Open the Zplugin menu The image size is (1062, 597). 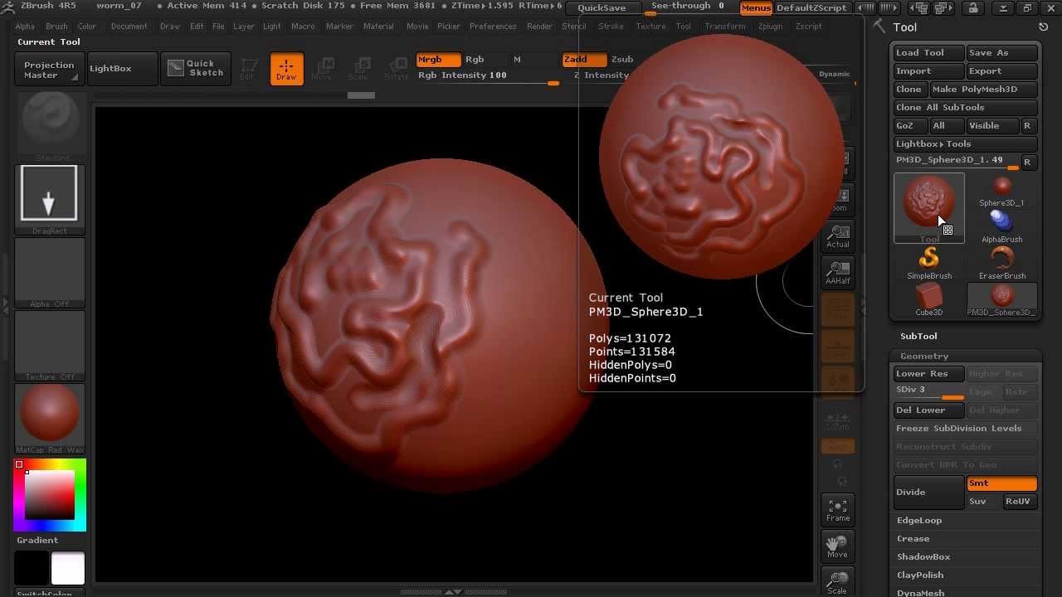pos(770,27)
